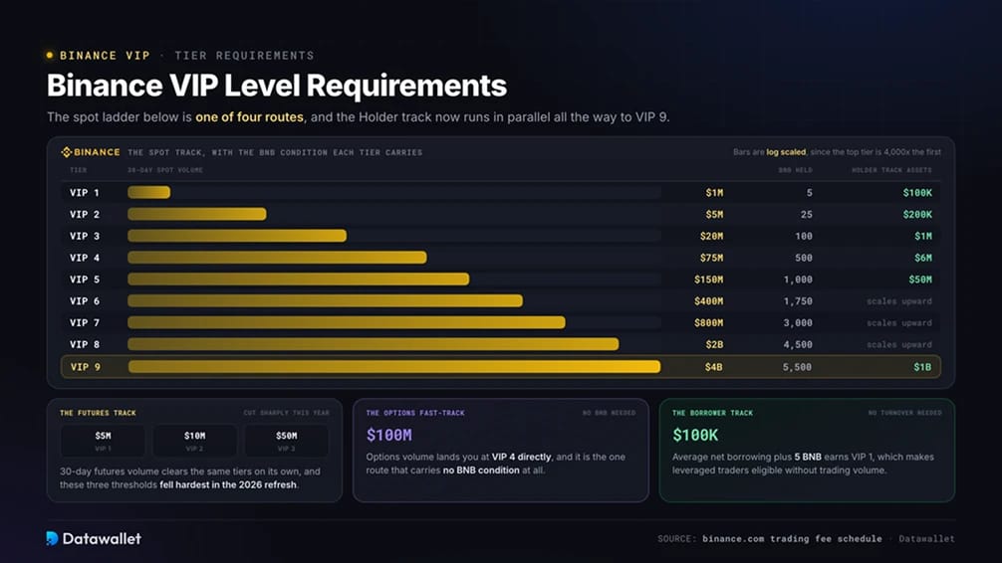
Task: Click the '$6M' holder assets value
Action: (923, 258)
